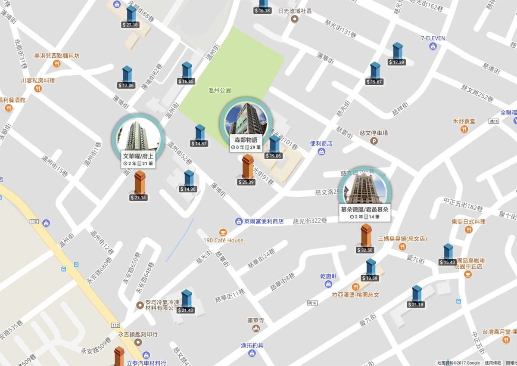Click the $15.43 building marker

[x=448, y=254]
